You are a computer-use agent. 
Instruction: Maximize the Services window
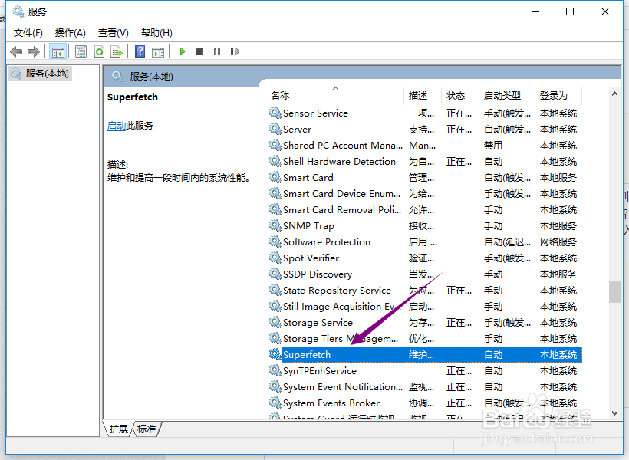(x=570, y=11)
